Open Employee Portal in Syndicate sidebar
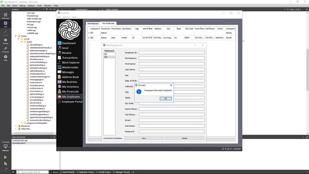The image size is (309, 174). [70, 102]
